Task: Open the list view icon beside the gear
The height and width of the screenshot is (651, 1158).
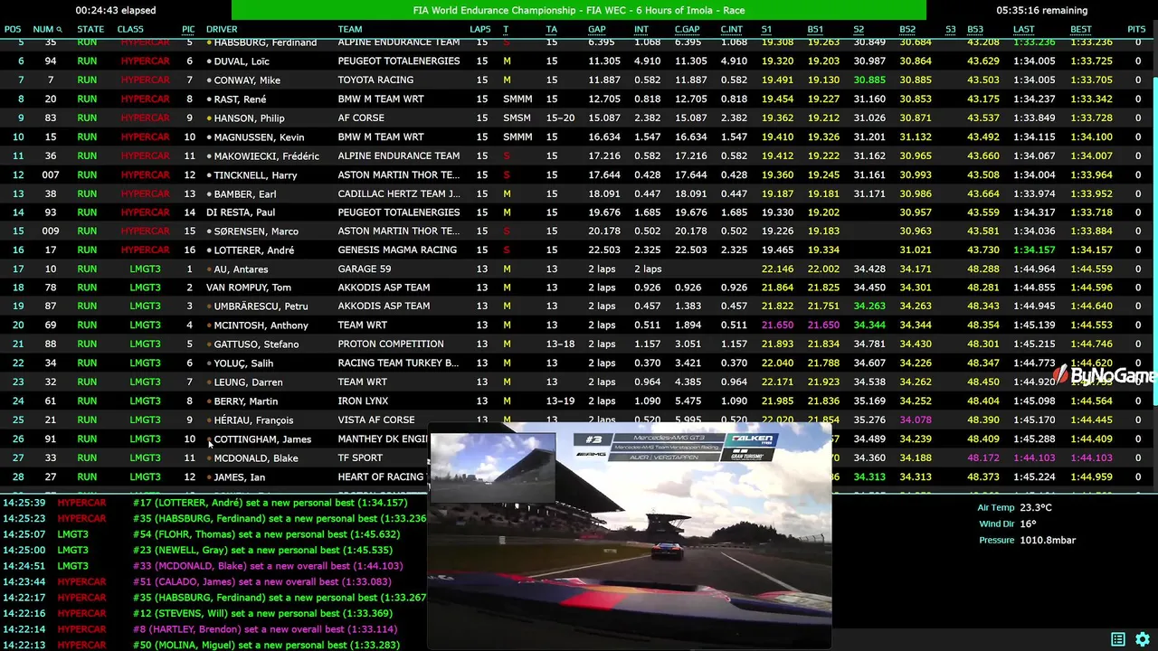Action: 1118,639
